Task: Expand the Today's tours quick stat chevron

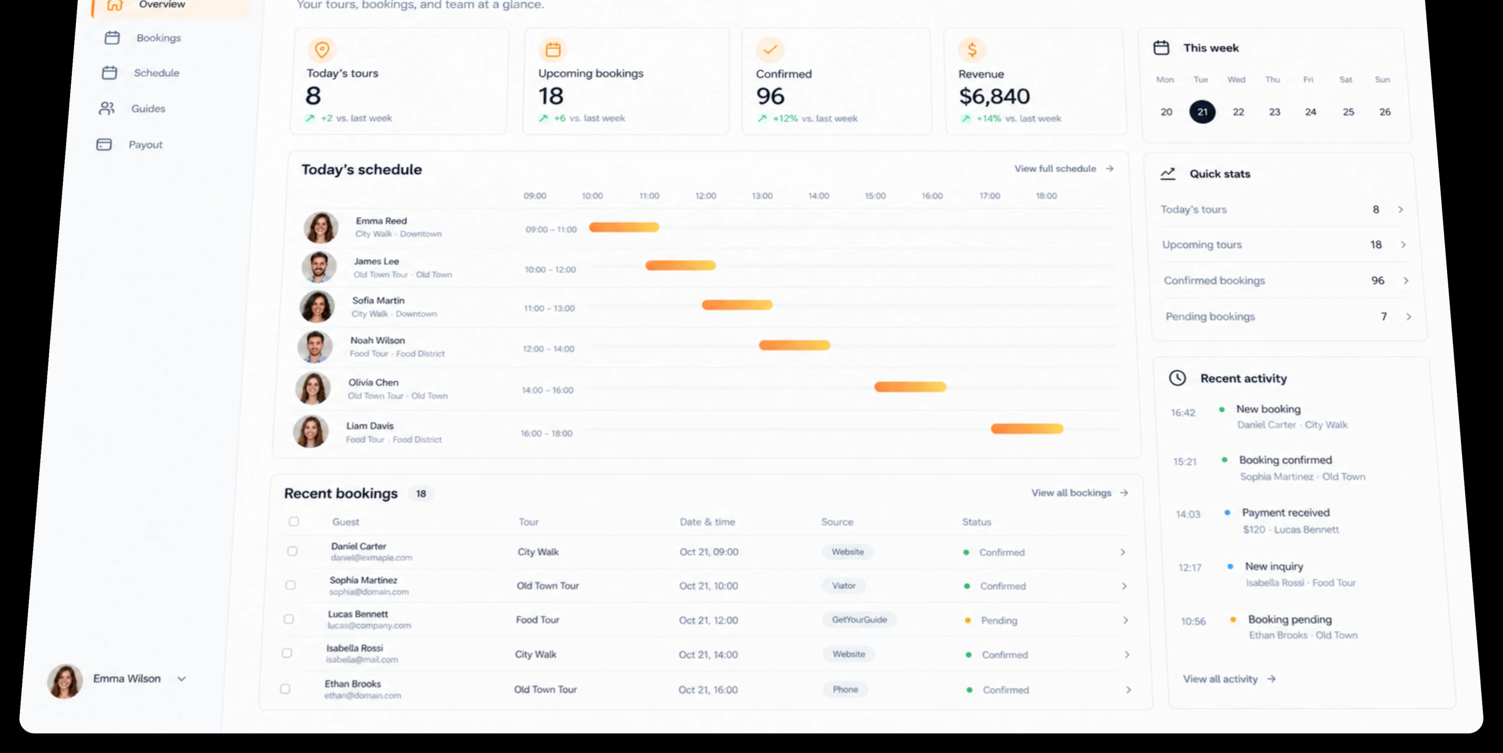Action: pyautogui.click(x=1400, y=209)
